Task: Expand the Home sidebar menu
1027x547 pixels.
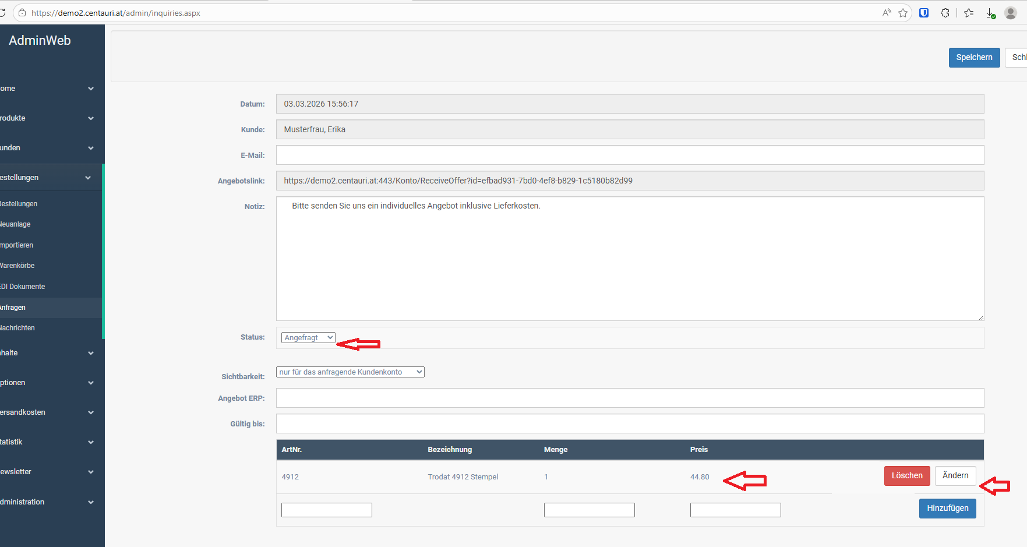Action: coord(51,89)
